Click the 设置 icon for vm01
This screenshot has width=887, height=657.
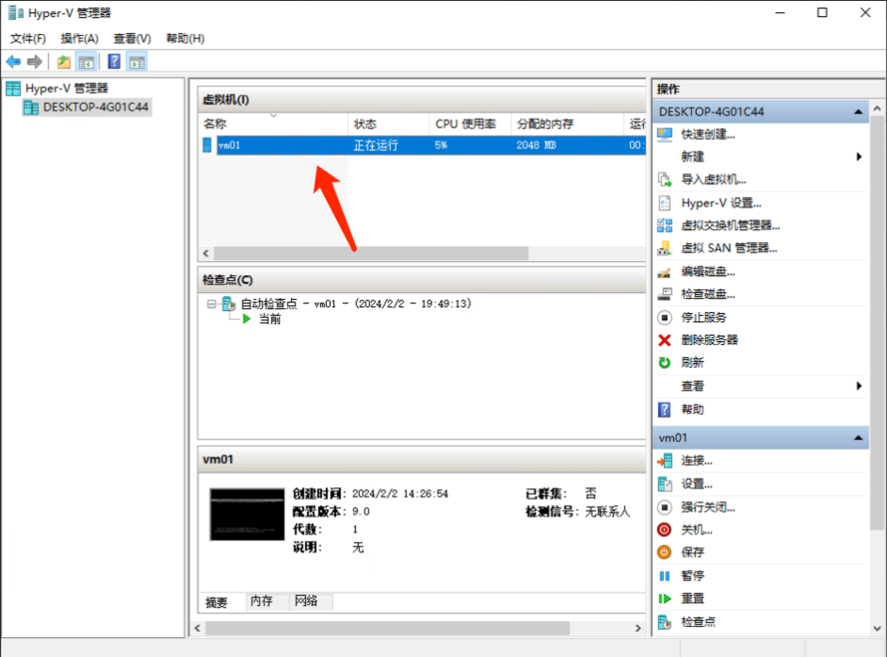point(665,485)
